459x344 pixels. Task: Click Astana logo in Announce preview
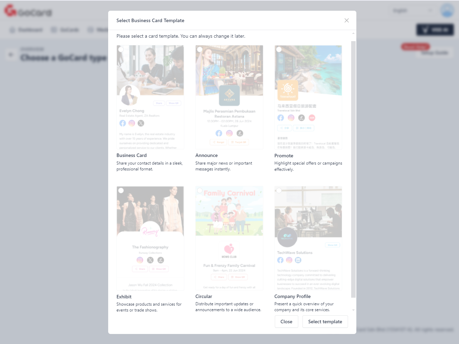pos(229,95)
